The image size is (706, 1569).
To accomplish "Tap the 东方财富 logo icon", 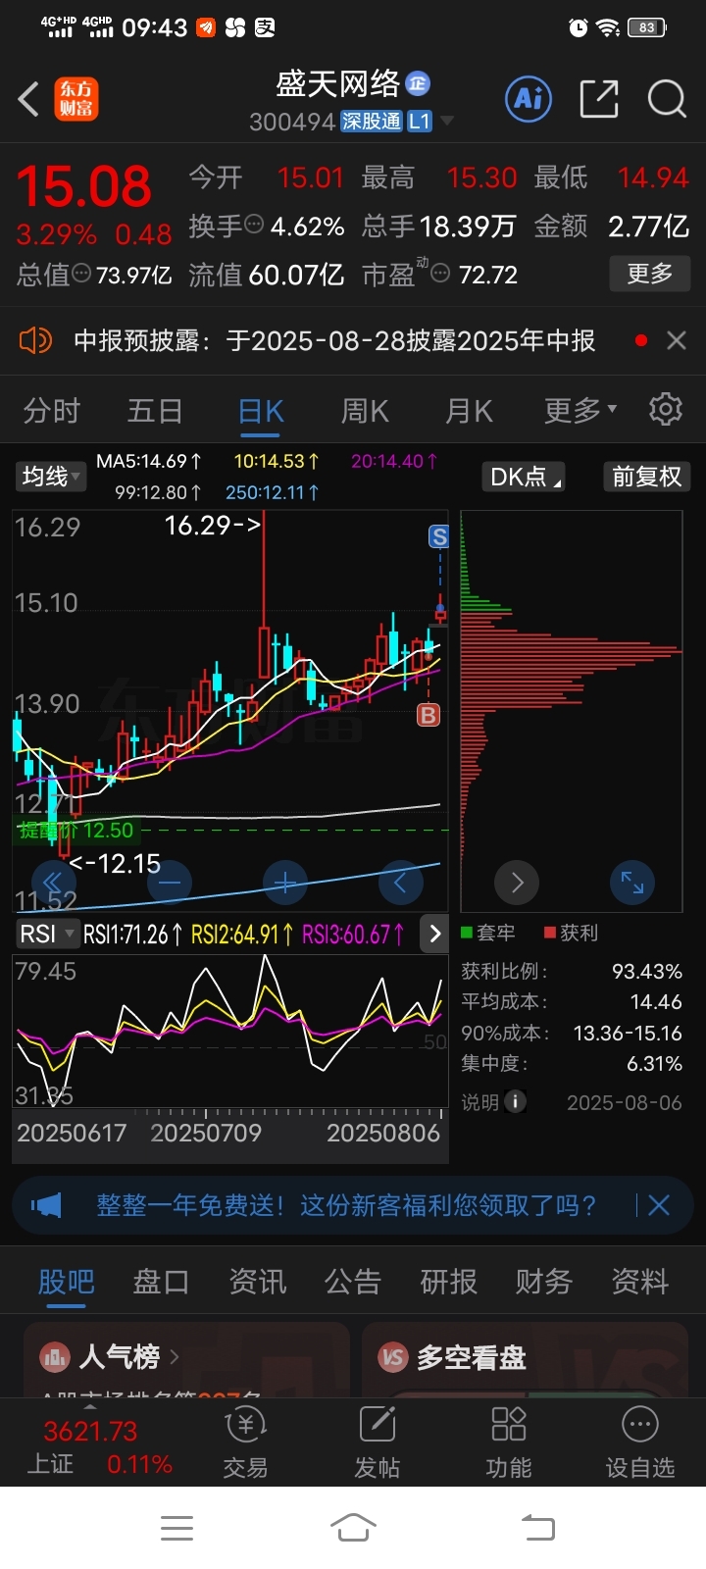I will point(76,99).
